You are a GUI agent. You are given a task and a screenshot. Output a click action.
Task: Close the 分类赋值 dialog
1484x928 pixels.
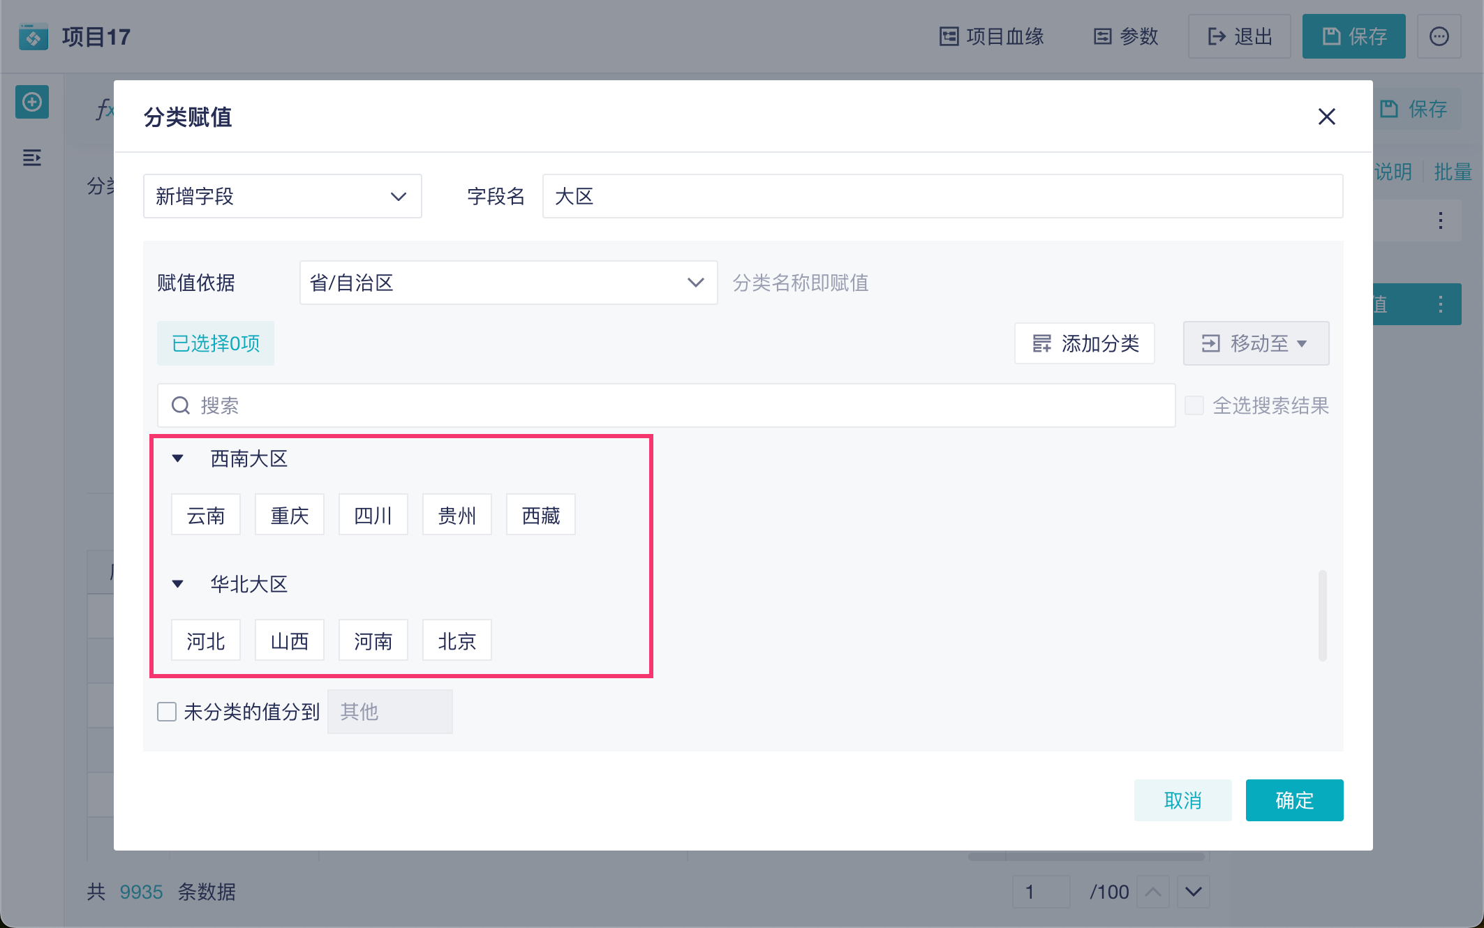tap(1326, 117)
